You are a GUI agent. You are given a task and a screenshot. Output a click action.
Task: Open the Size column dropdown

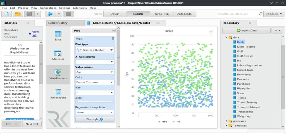coord(95,93)
